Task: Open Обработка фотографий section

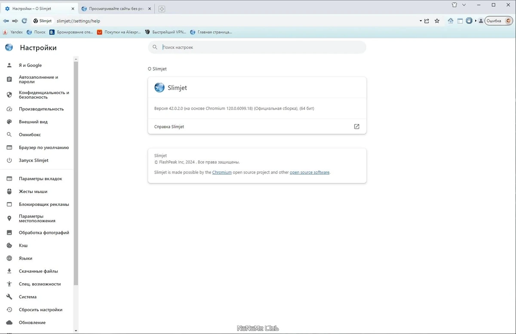Action: click(37, 233)
